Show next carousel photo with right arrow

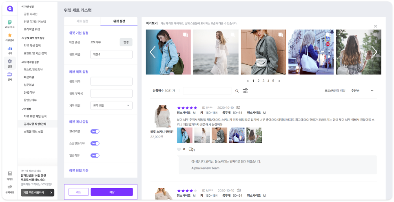374,52
